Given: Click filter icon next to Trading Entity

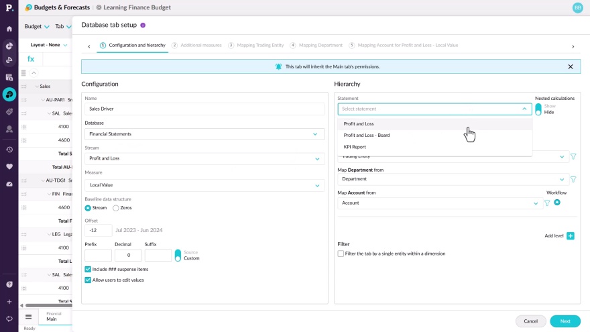Looking at the screenshot, I should (x=573, y=156).
